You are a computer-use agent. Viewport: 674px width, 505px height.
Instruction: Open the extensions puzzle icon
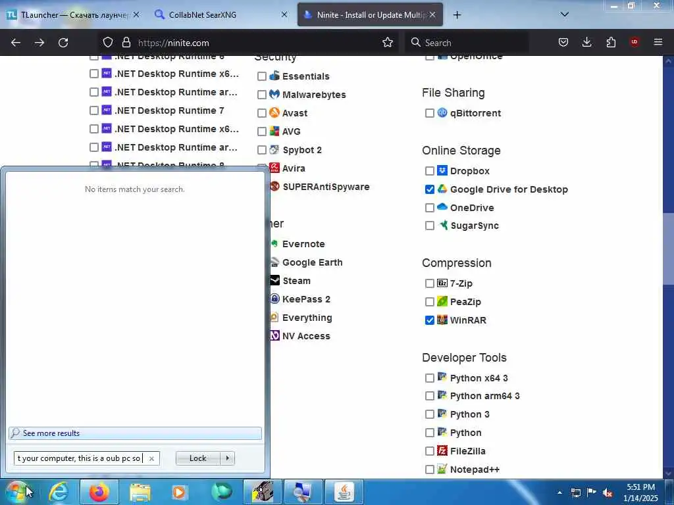click(611, 43)
